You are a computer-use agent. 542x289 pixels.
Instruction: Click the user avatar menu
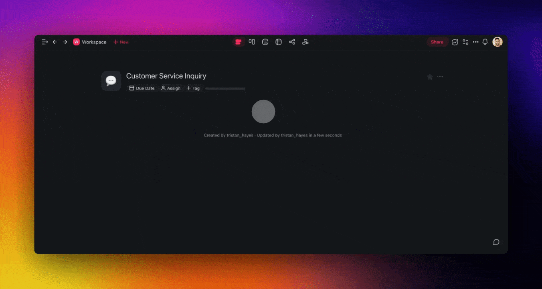tap(497, 42)
